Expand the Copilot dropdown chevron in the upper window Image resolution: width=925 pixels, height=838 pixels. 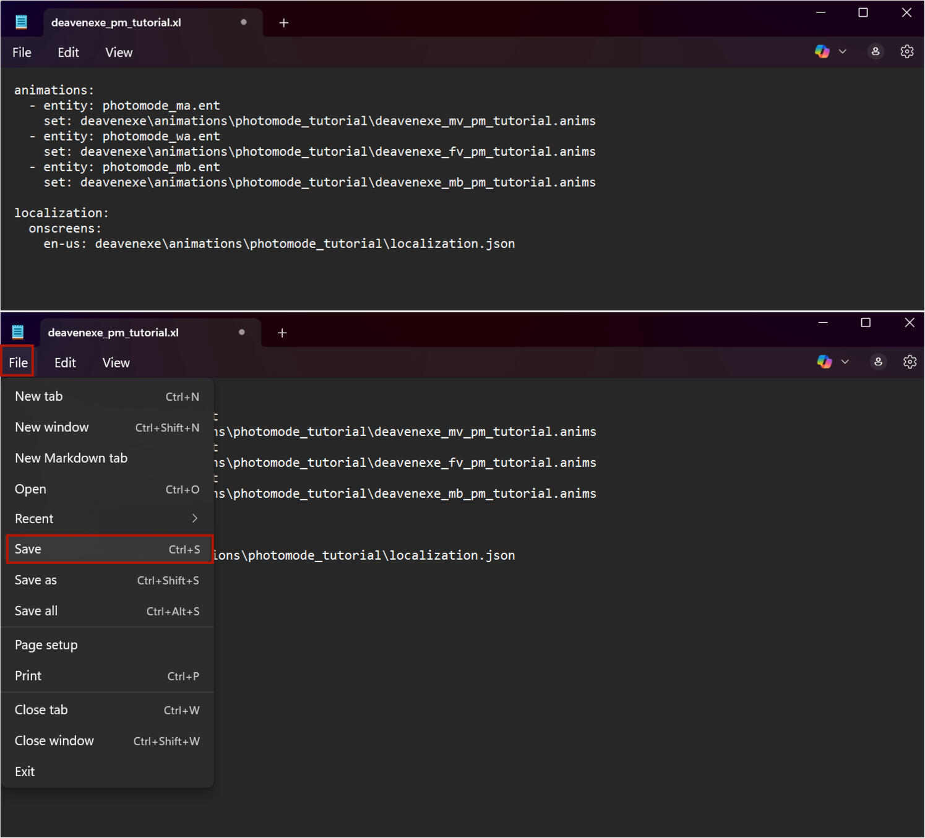(843, 52)
